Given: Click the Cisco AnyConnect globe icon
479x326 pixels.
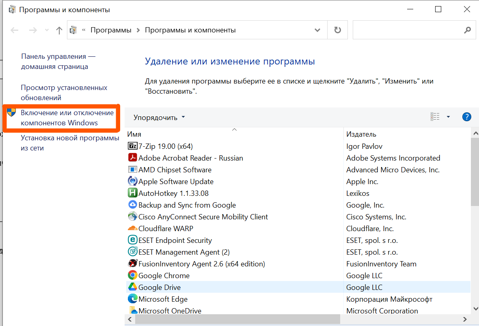Looking at the screenshot, I should (132, 217).
